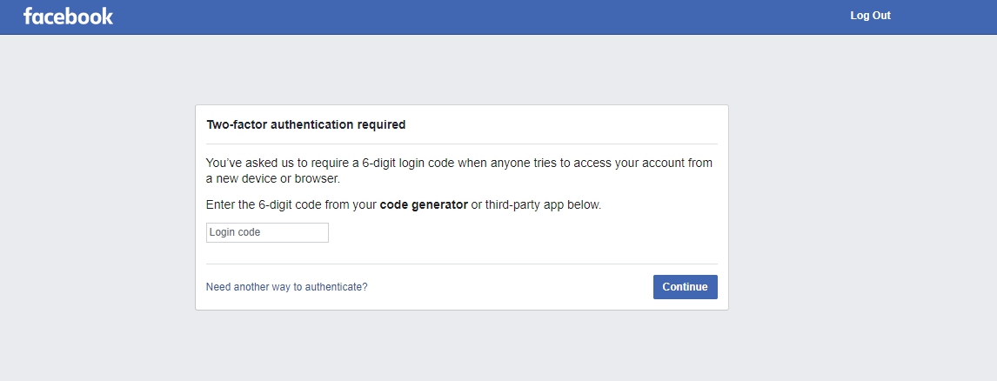Log out using the header link
The image size is (997, 381).
click(870, 16)
